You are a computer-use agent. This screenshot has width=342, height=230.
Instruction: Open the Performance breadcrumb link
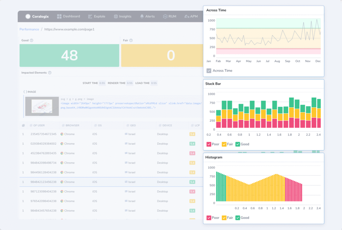[29, 29]
